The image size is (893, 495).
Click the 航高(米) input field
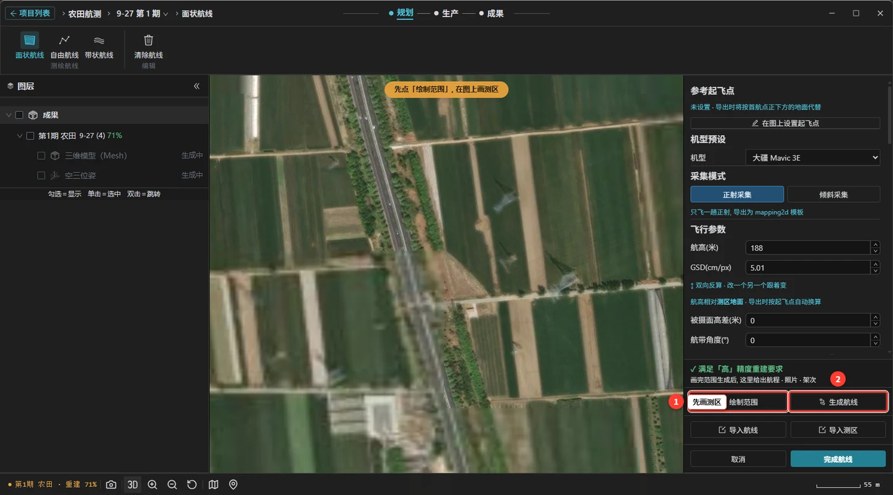pyautogui.click(x=808, y=248)
